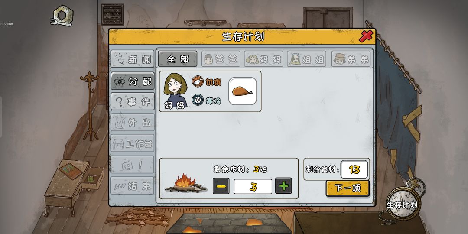Switch to the 全部 tab
Image resolution: width=468 pixels, height=234 pixels.
coord(178,58)
